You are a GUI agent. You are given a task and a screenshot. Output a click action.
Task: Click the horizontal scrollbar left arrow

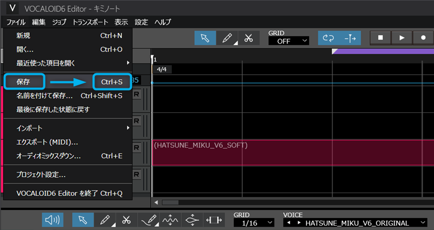click(156, 202)
